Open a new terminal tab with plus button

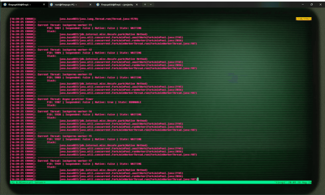(x=145, y=4)
